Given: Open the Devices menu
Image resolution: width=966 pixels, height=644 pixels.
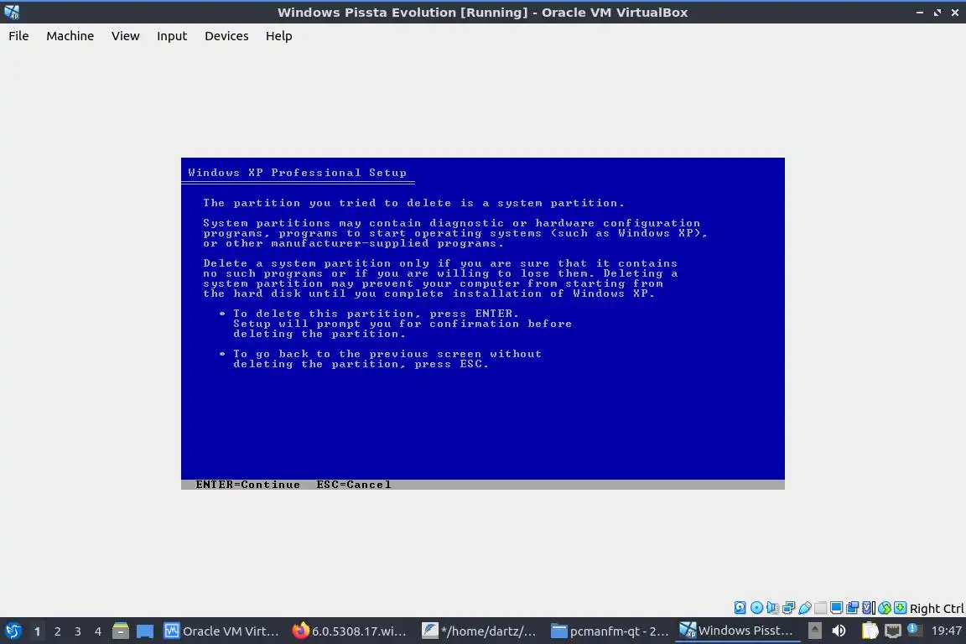Looking at the screenshot, I should pyautogui.click(x=226, y=36).
